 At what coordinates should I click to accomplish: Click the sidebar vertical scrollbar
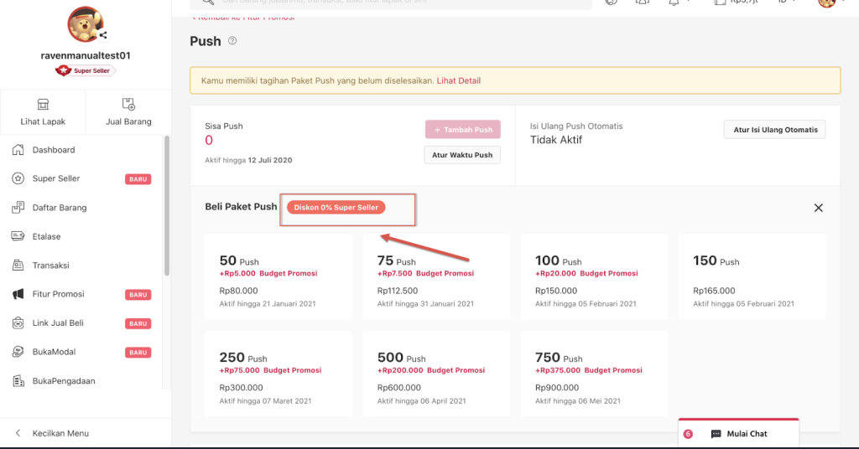[167, 205]
